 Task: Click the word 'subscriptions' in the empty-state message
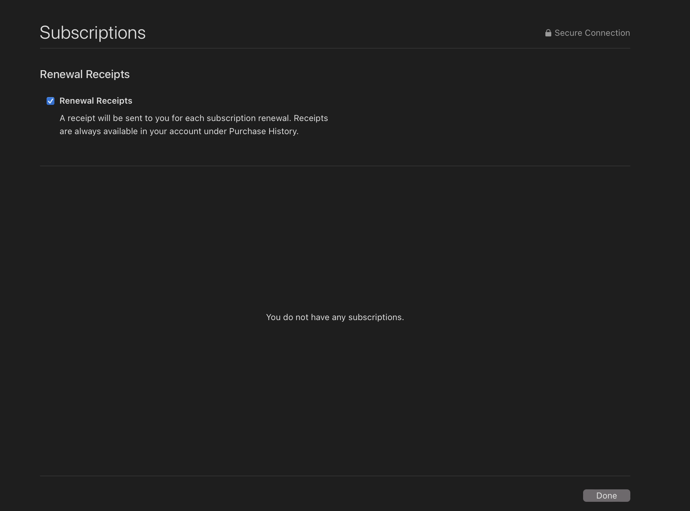375,317
